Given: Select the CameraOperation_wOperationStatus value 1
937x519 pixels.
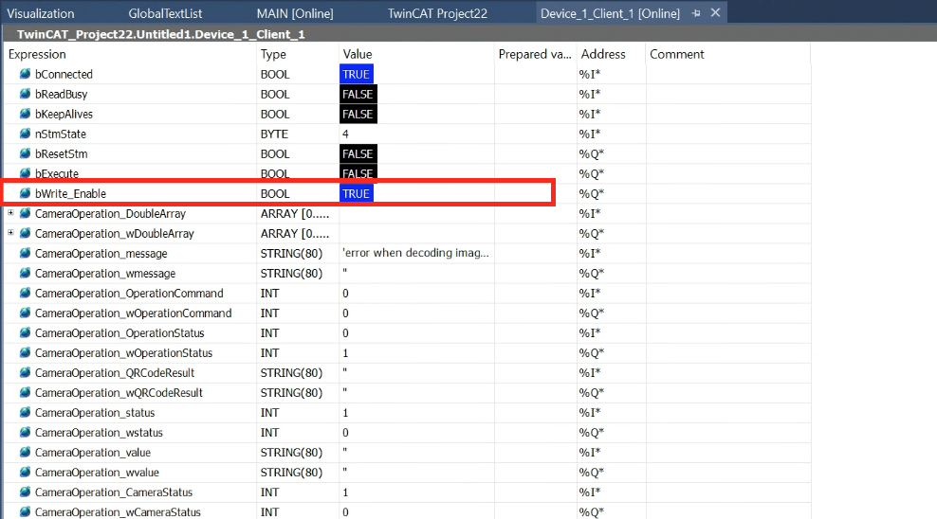Looking at the screenshot, I should (345, 353).
